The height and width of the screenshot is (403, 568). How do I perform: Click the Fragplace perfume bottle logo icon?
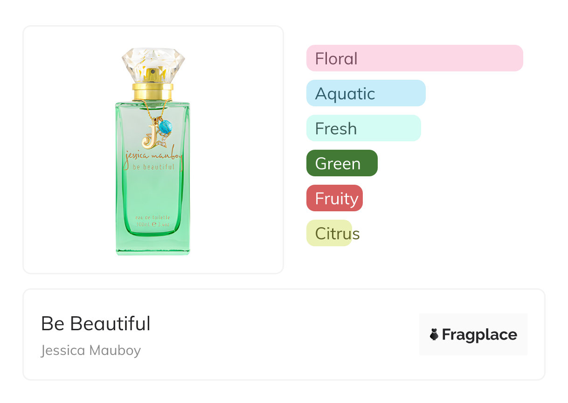click(434, 334)
